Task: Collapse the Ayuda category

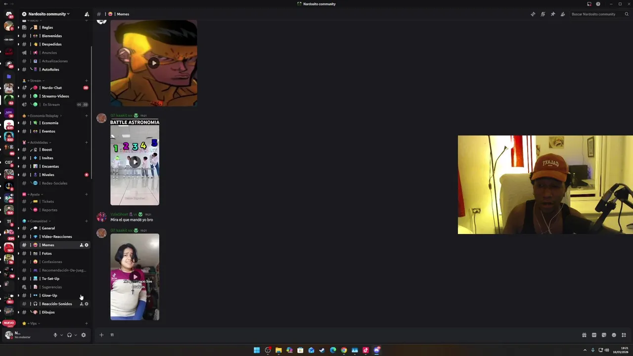Action: point(33,194)
